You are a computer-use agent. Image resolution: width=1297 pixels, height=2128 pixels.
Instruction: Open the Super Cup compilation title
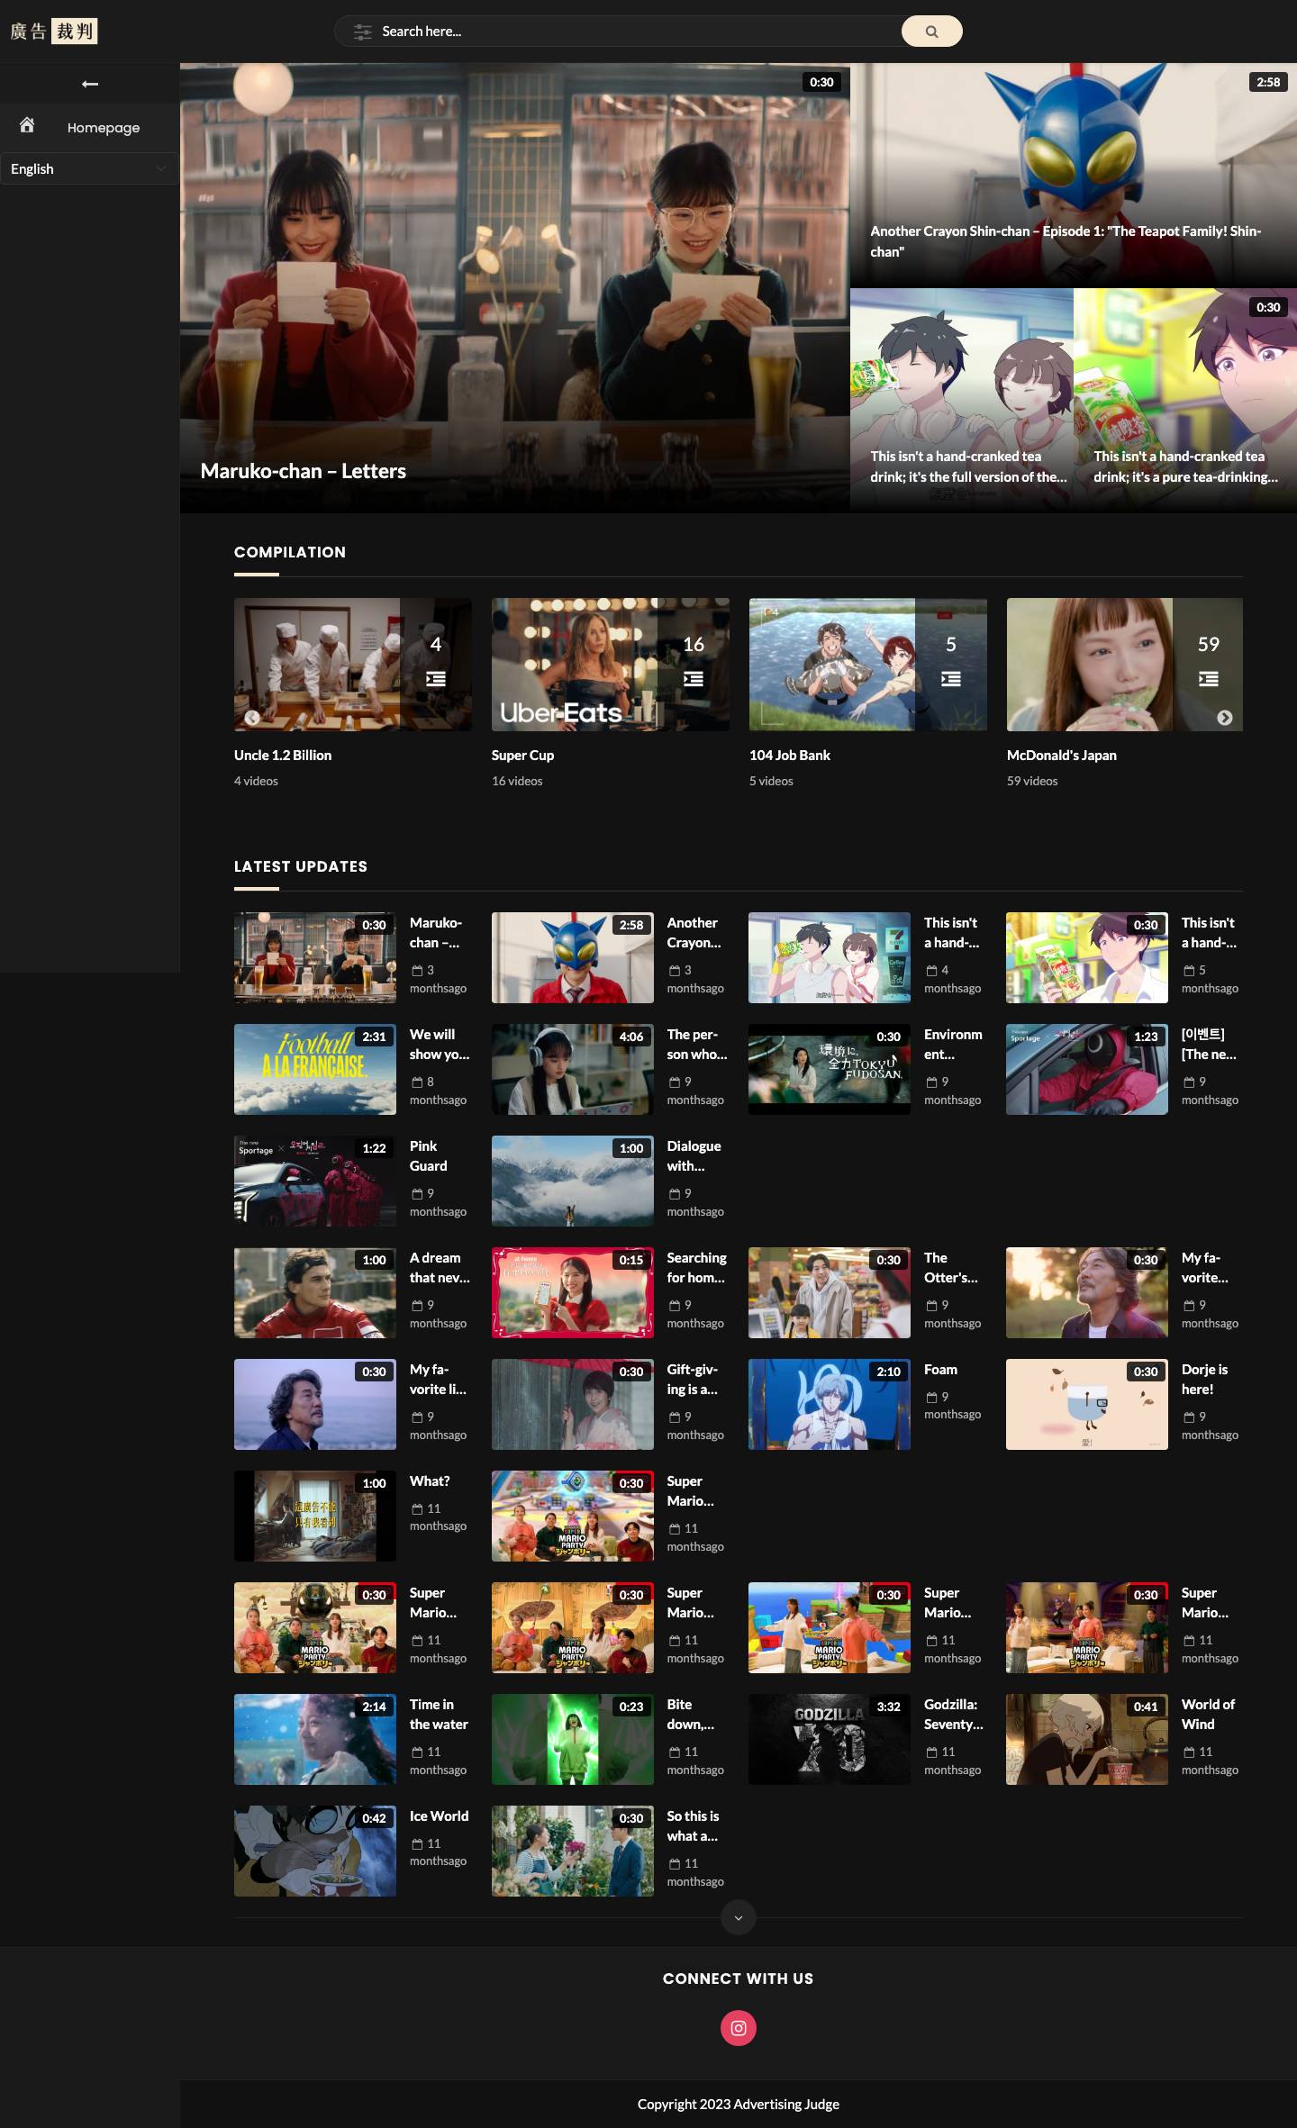pos(522,756)
